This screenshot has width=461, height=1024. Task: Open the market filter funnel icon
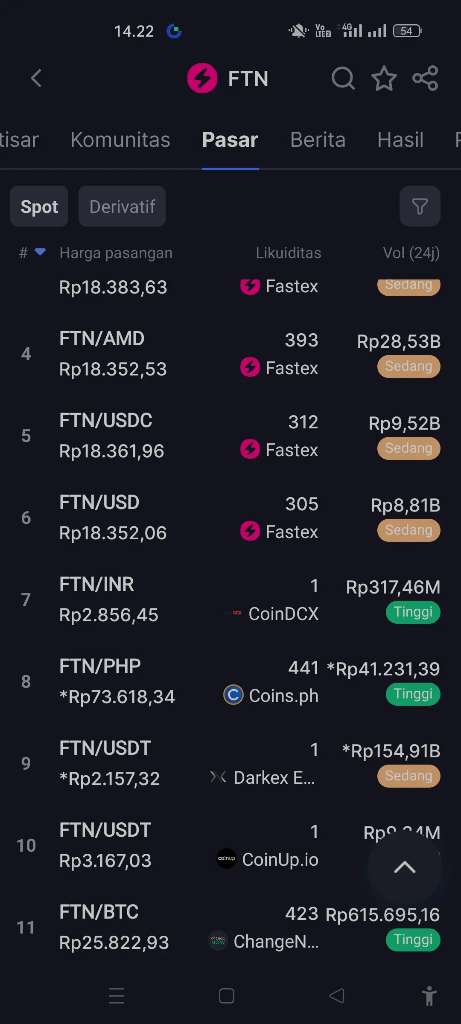[420, 206]
